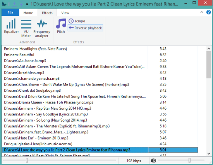Click the 5:01 duration of selected track
Screen dimensions: 213x165
pos(163,150)
